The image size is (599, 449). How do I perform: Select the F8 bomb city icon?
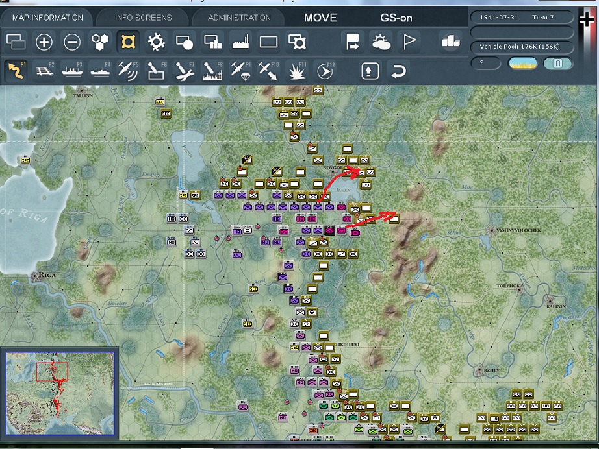212,71
